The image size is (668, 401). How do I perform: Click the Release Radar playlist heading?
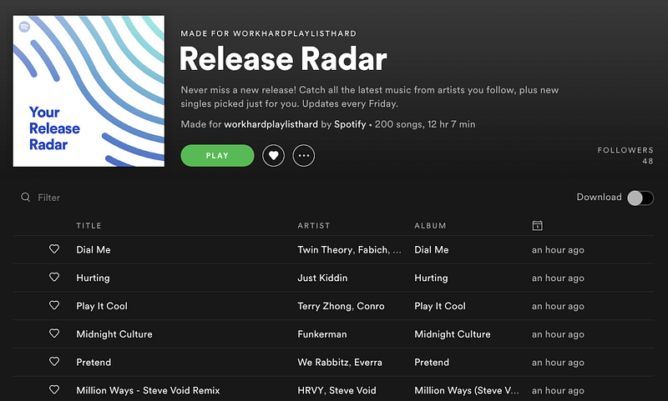click(x=283, y=58)
